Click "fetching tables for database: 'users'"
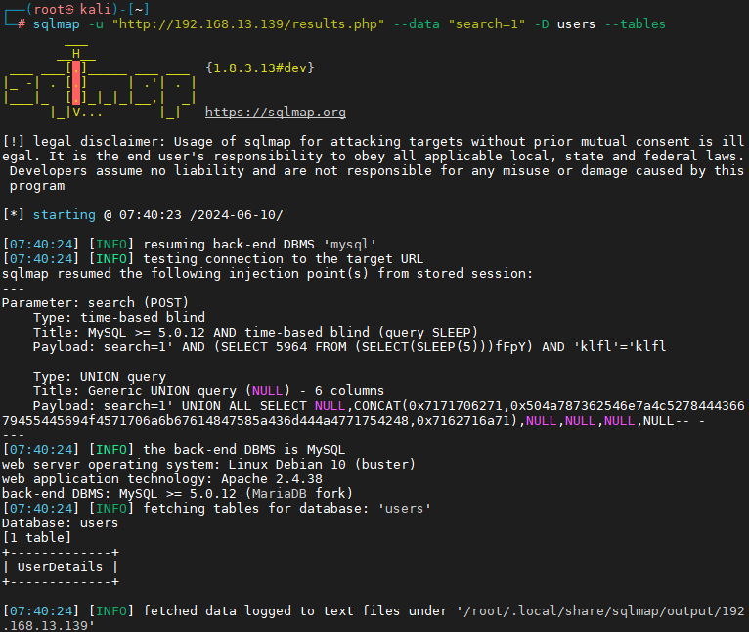Screen dimensions: 749x632 point(216,509)
